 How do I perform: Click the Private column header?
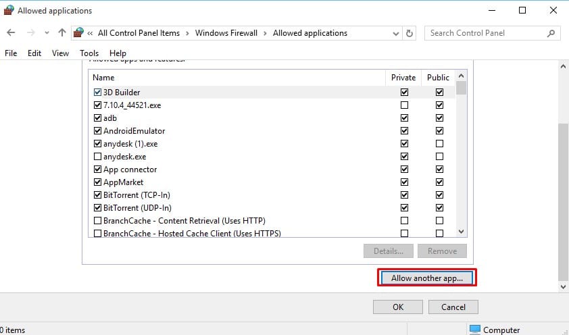coord(403,78)
